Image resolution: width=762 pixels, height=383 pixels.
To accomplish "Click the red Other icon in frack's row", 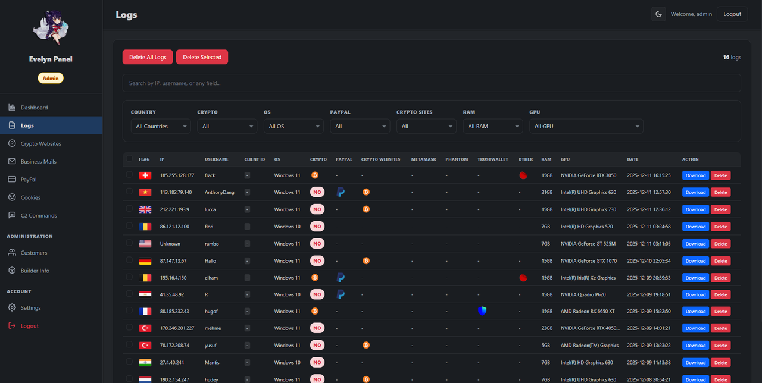I will [523, 175].
